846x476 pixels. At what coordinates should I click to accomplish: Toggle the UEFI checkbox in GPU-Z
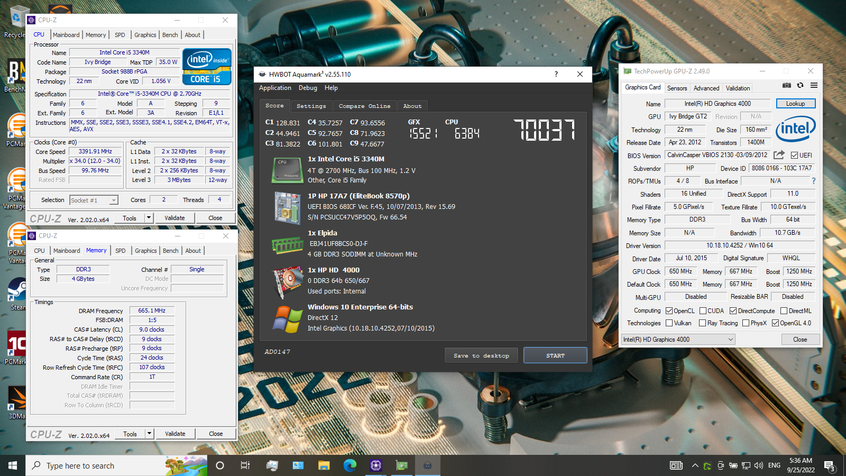pos(794,155)
